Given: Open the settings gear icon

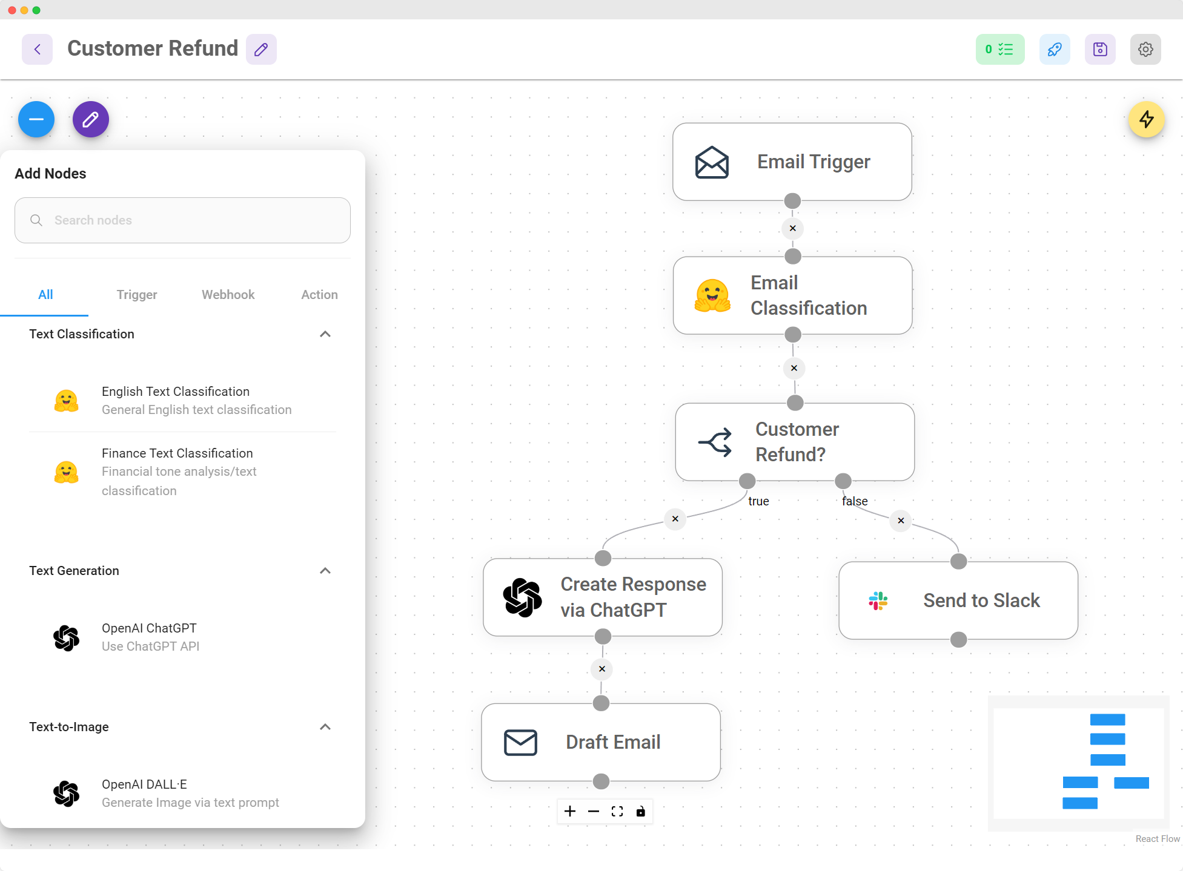Looking at the screenshot, I should tap(1145, 49).
